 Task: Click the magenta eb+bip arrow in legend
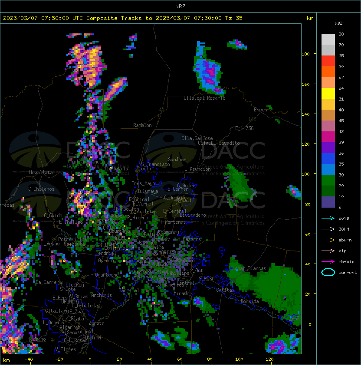(328, 262)
